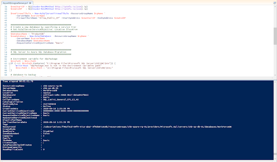
Task: Collapse the script pane with the arrow button
Action: pyautogui.click(x=274, y=3)
